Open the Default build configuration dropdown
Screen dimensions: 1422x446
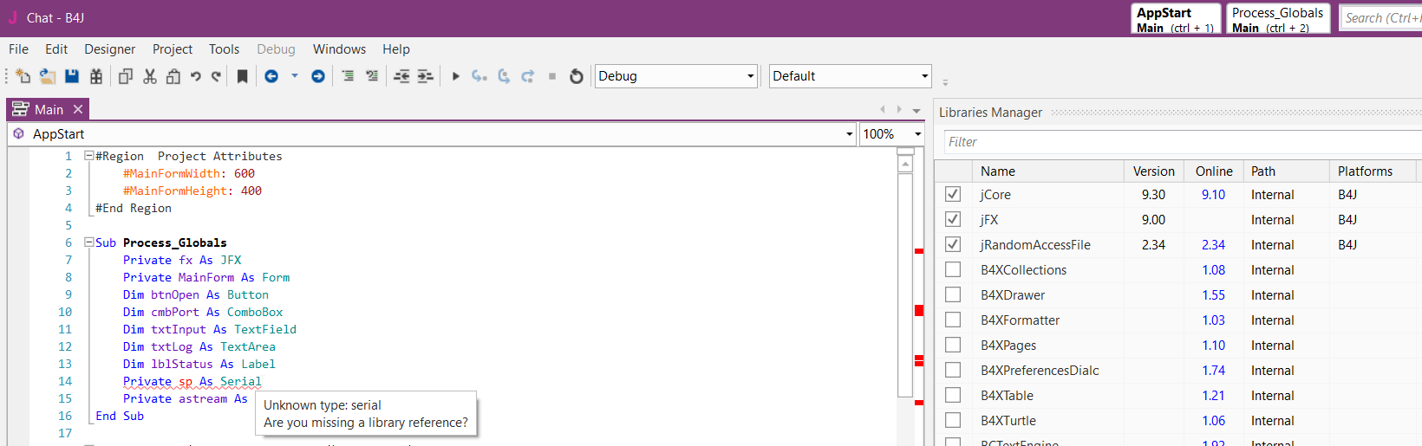tap(851, 76)
